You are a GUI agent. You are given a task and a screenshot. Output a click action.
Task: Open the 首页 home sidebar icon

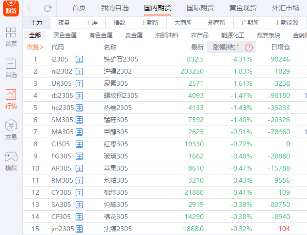pos(11,37)
